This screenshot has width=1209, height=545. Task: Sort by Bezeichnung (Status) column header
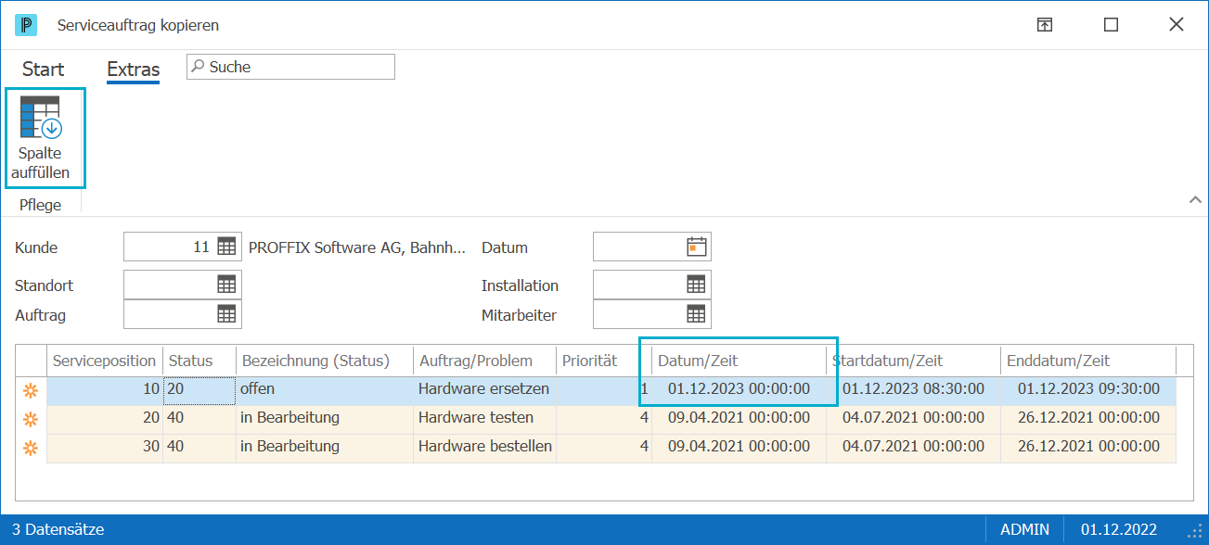coord(325,361)
